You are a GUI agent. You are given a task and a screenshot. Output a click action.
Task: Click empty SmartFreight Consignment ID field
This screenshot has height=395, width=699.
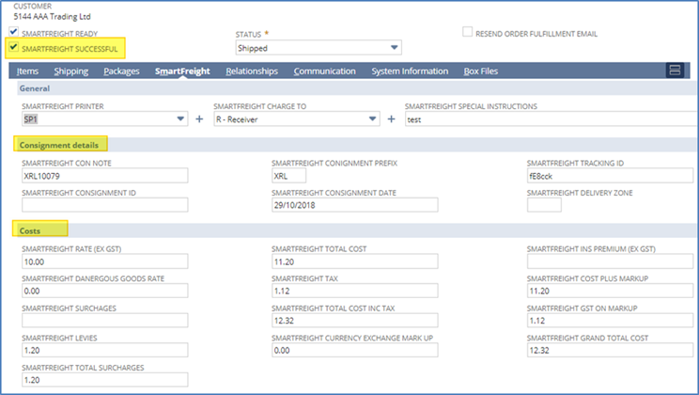105,205
